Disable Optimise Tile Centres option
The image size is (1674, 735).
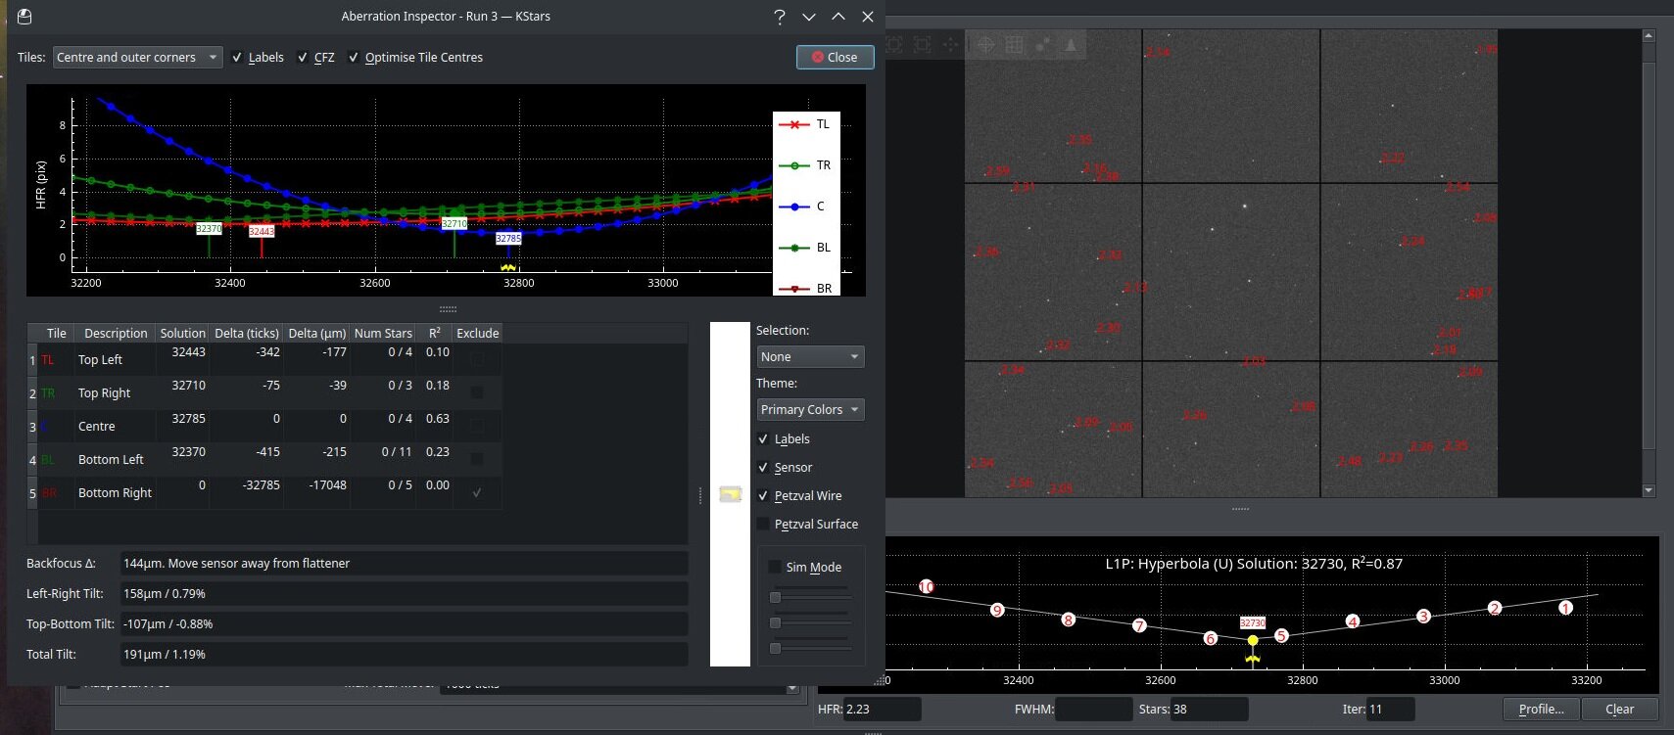(354, 58)
